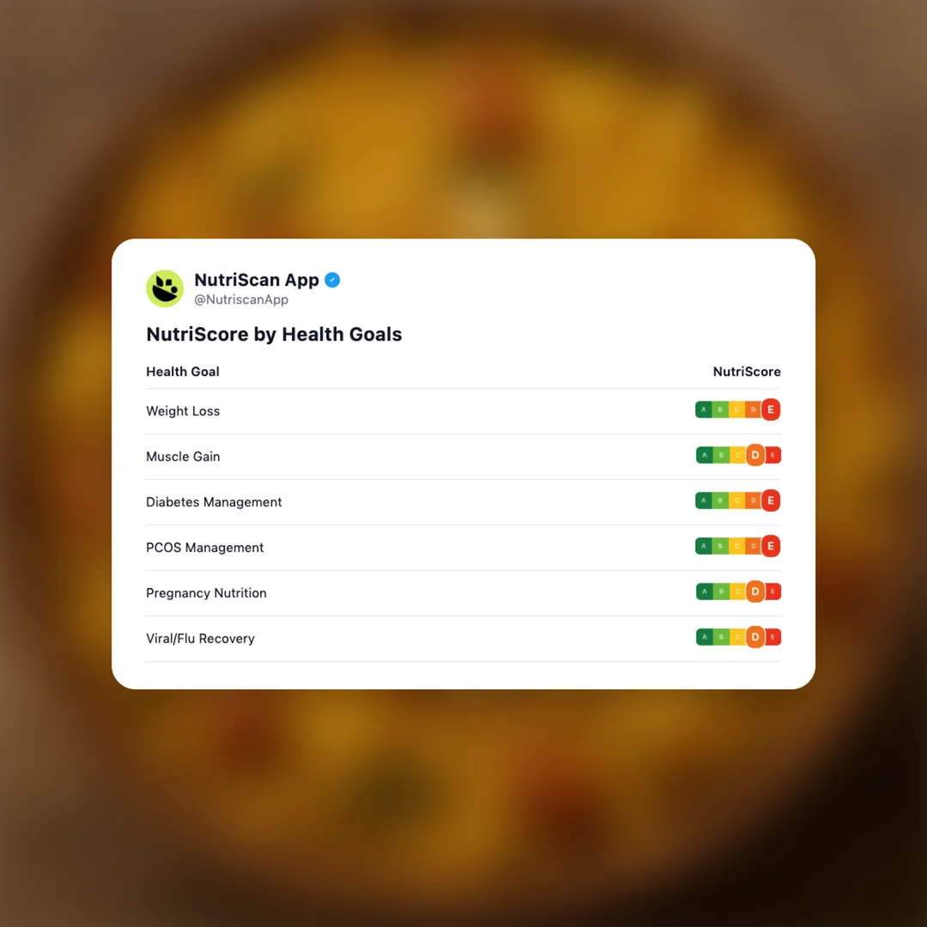Click the highlighted D grade for Viral/Flu Recovery
The image size is (927, 927).
click(755, 638)
